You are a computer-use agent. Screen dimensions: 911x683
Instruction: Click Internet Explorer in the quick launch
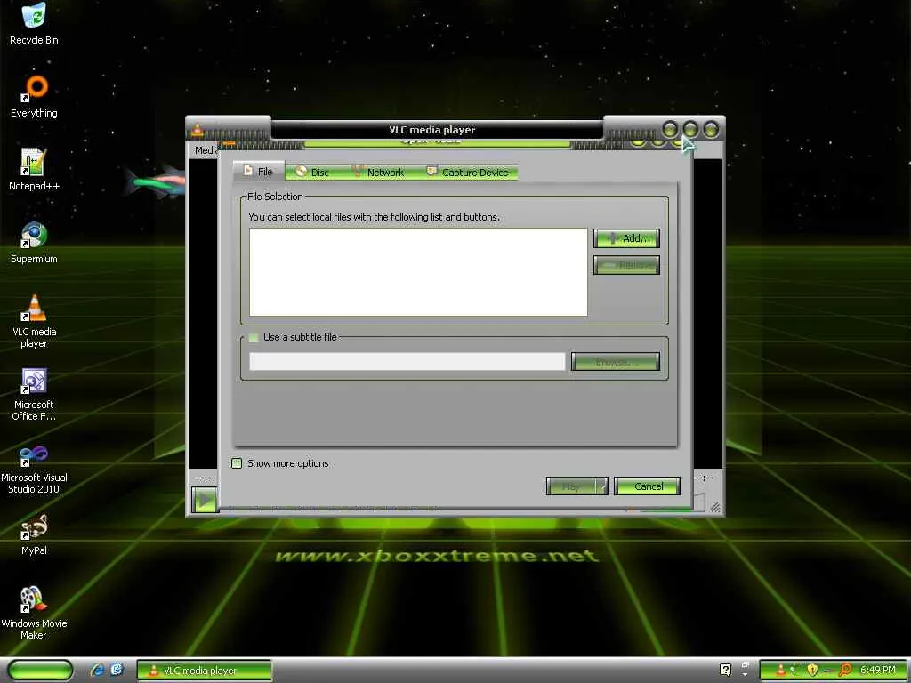pyautogui.click(x=97, y=670)
